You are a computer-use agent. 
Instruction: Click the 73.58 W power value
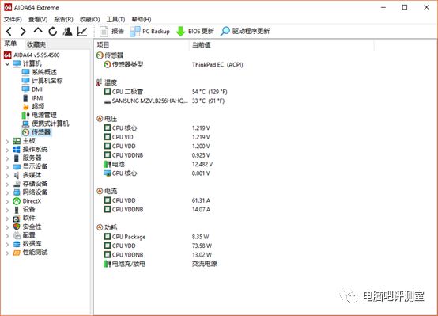pyautogui.click(x=202, y=246)
